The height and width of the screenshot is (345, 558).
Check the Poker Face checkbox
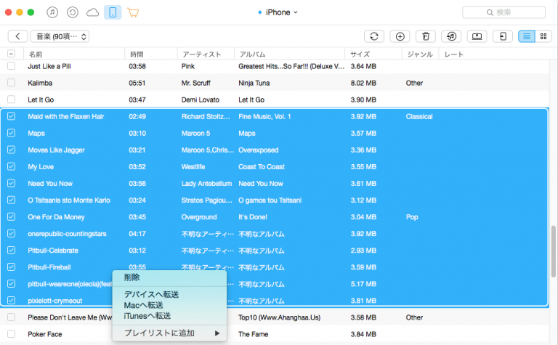pos(12,334)
